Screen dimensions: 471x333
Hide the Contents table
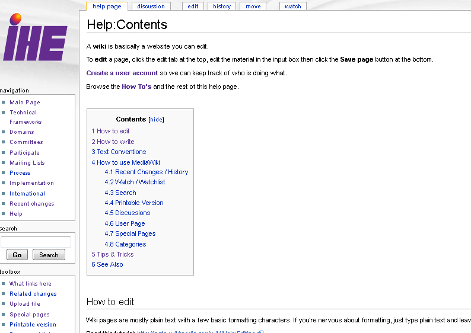pos(156,120)
